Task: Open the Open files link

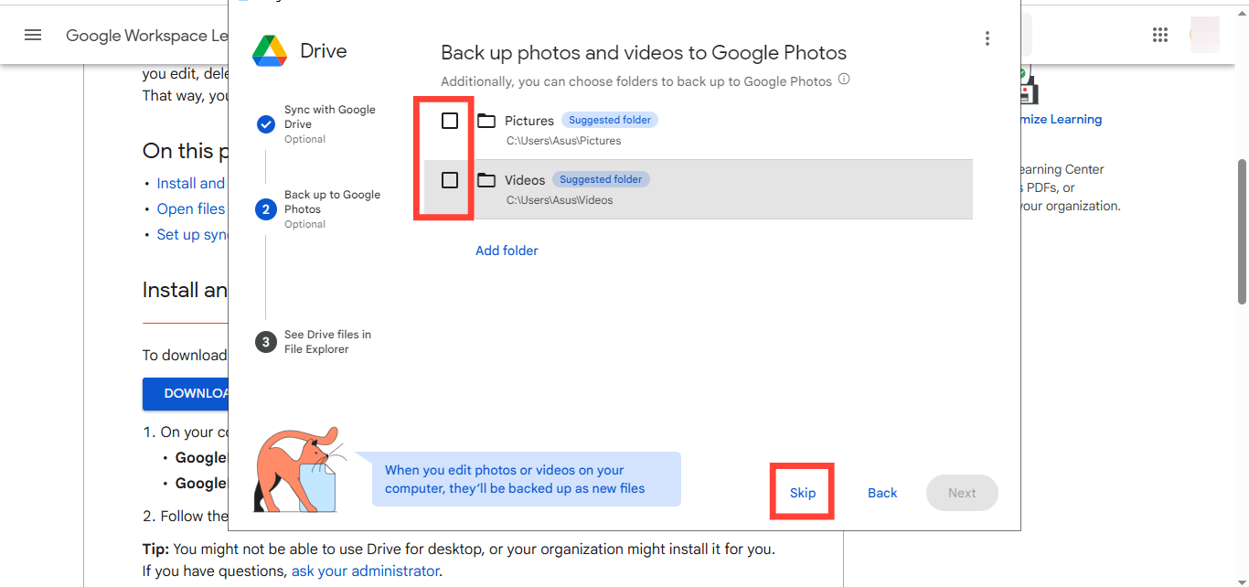Action: [x=190, y=208]
